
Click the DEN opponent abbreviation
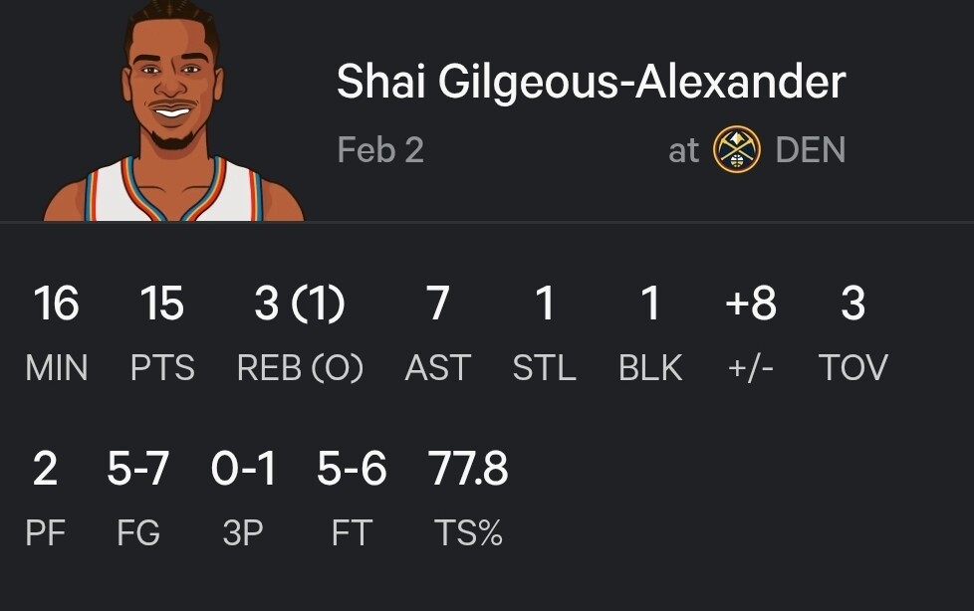coord(810,151)
